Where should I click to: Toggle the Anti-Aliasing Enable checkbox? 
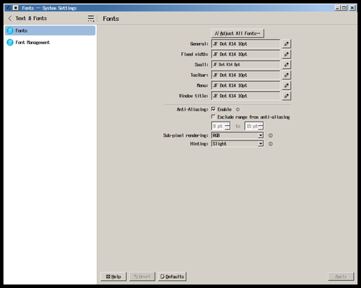click(x=213, y=109)
